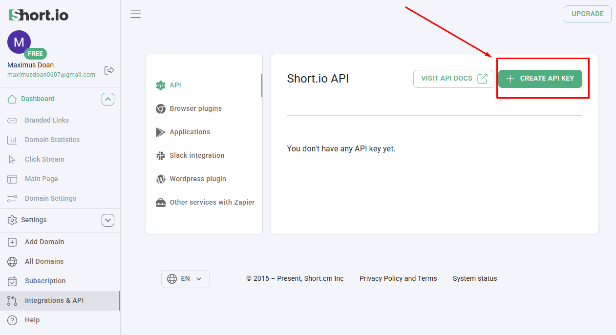Go to the Wordpress plugin tab

(x=204, y=179)
